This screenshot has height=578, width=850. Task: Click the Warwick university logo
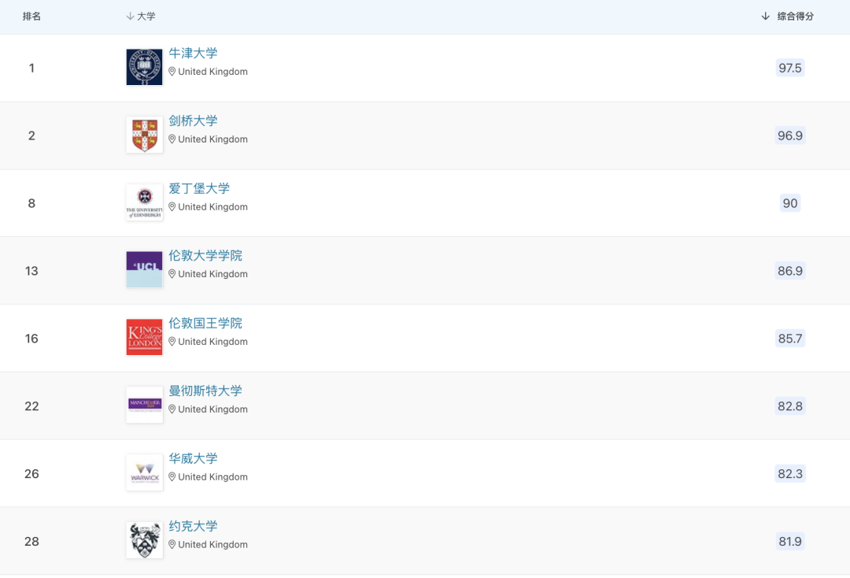pyautogui.click(x=144, y=472)
